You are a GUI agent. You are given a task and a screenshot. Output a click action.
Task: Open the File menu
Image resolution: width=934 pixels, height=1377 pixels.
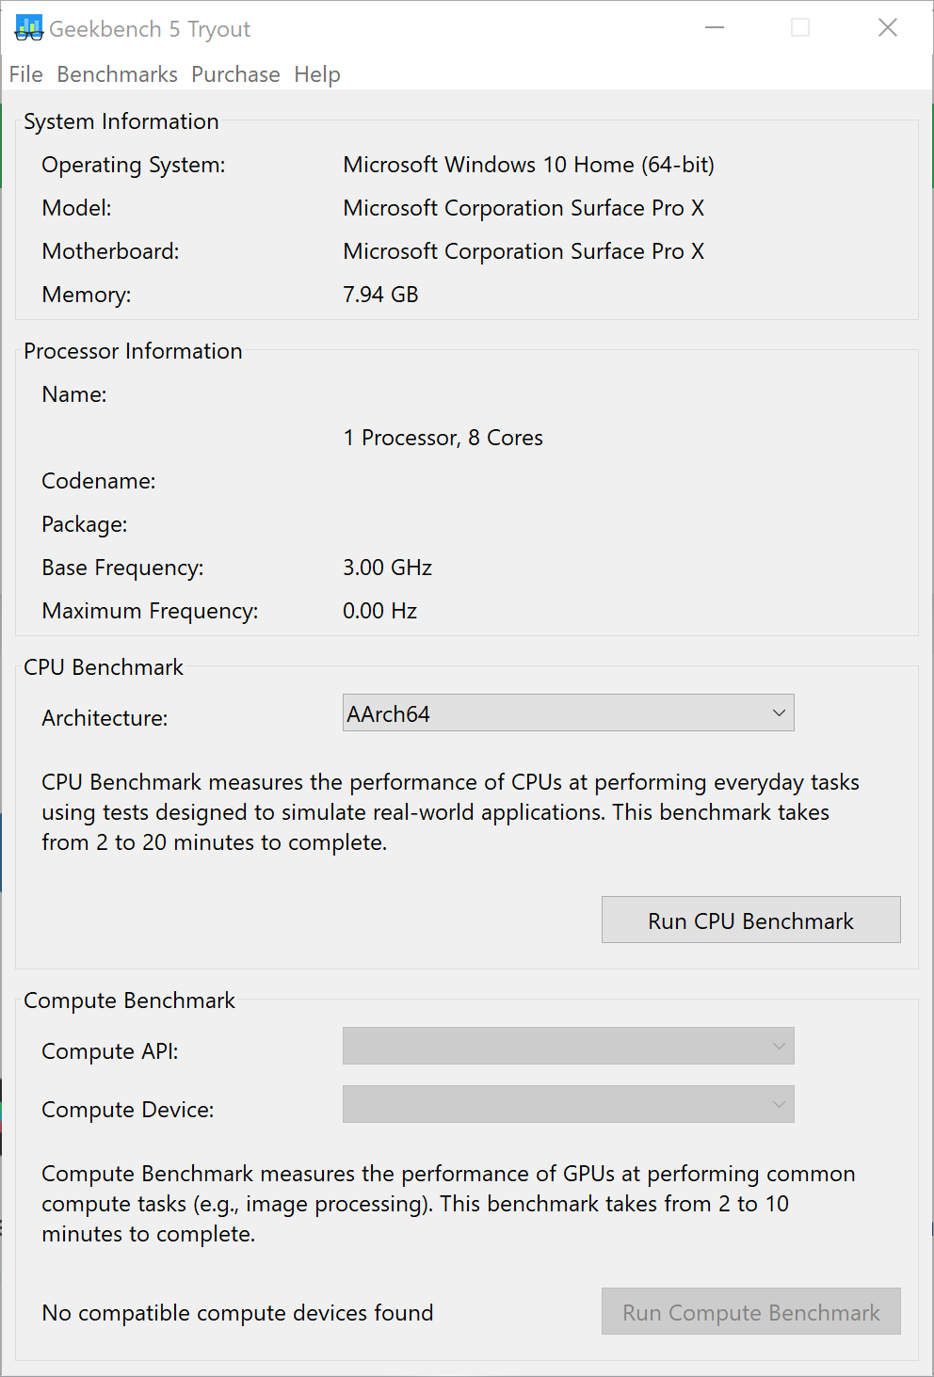pyautogui.click(x=24, y=74)
